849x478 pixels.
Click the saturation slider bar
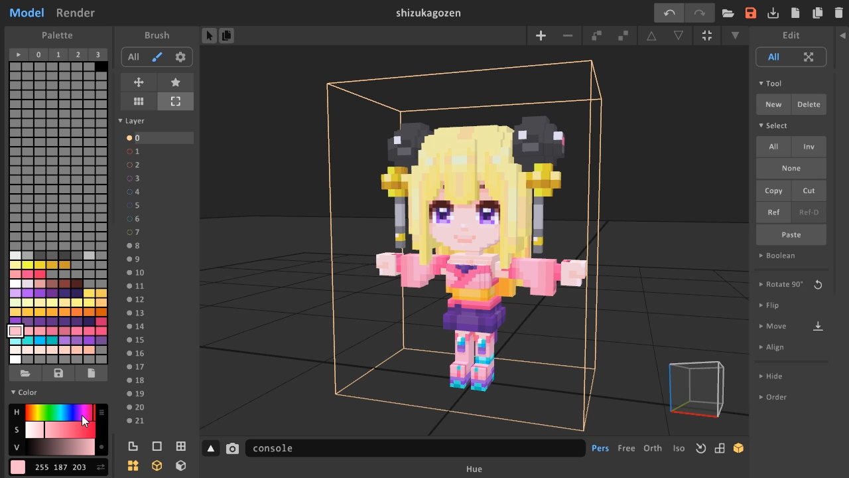(60, 430)
